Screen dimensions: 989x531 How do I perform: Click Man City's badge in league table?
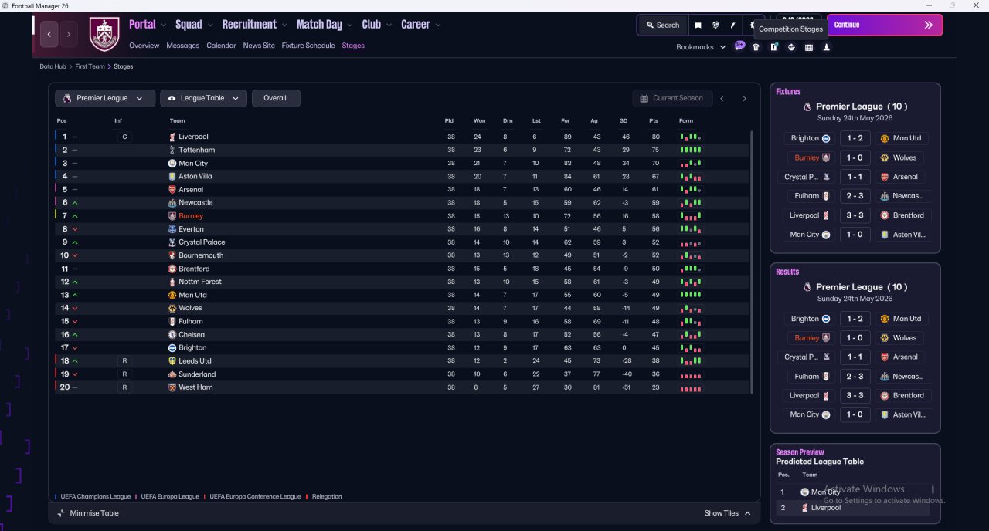172,163
